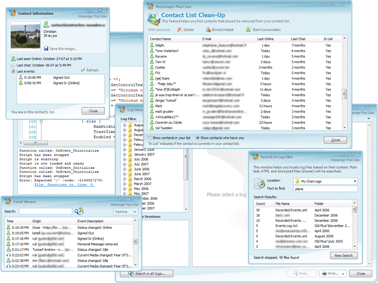Select Show contacts who have you radio
Screen dimensions: 378x283
click(x=198, y=138)
